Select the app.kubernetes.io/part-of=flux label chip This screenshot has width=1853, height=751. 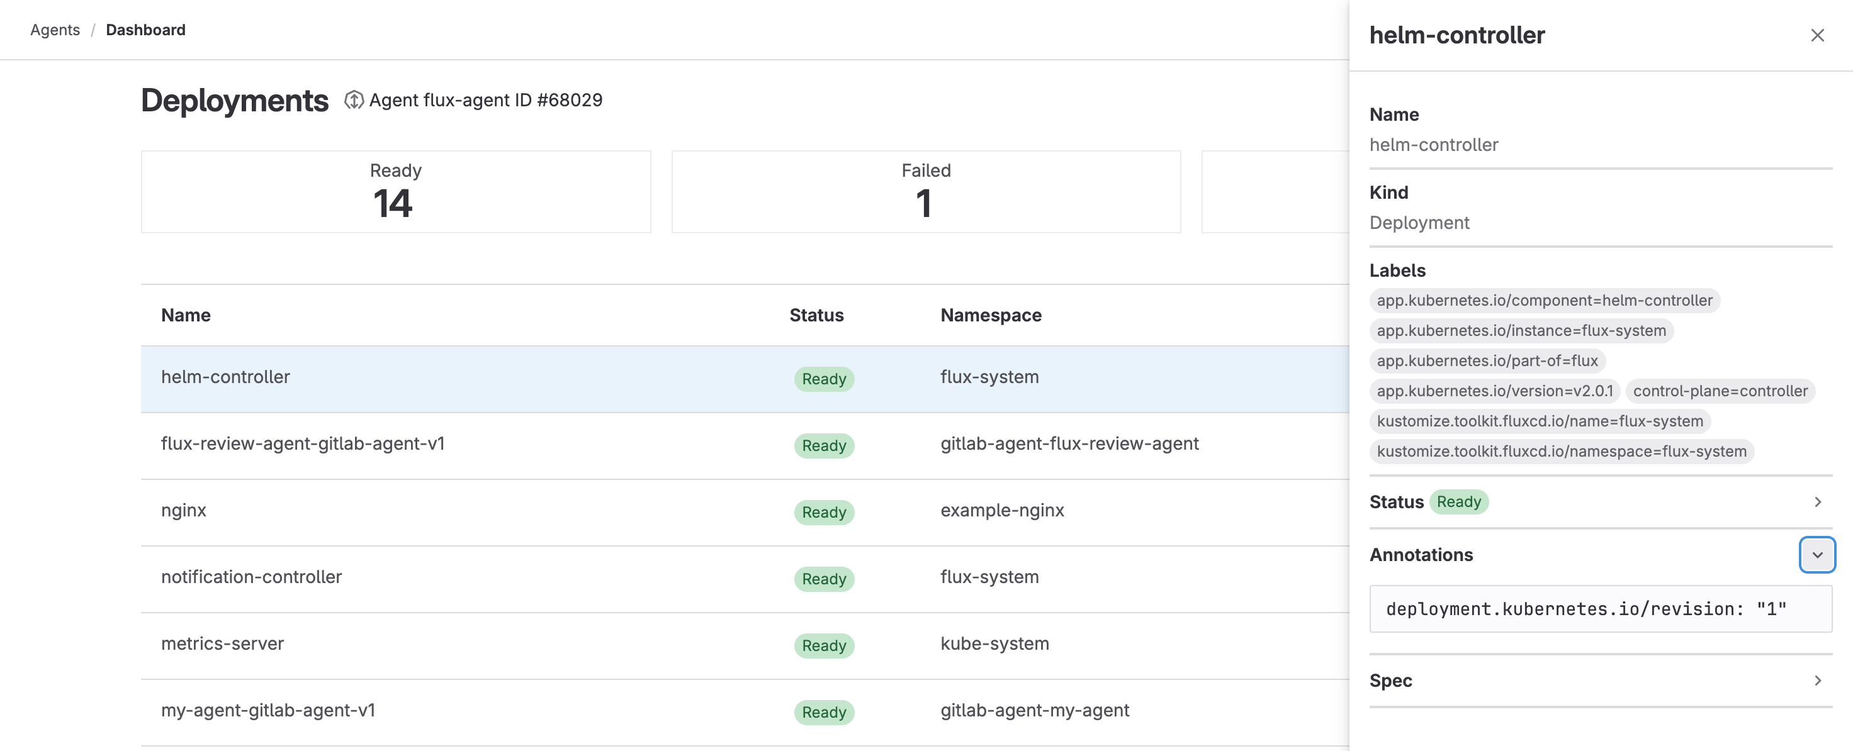[x=1487, y=361]
